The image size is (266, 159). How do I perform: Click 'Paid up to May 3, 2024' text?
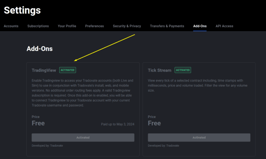tap(117, 124)
